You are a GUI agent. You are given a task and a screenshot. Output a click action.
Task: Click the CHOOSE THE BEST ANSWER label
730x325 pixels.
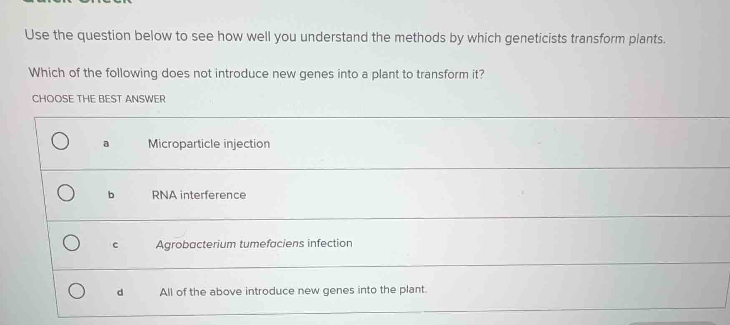tap(98, 99)
